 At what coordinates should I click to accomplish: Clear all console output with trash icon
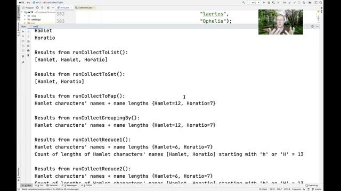click(28, 55)
